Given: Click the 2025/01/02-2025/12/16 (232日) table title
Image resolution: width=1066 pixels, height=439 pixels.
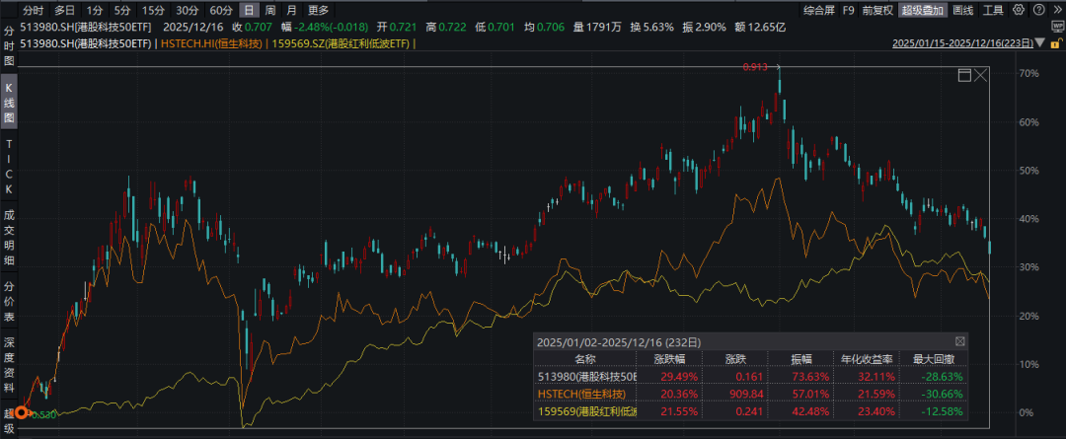Looking at the screenshot, I should point(619,341).
